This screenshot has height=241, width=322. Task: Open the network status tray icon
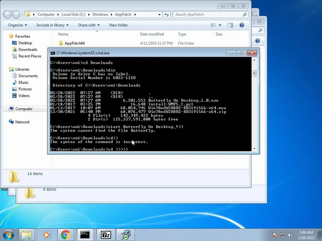pos(283,235)
